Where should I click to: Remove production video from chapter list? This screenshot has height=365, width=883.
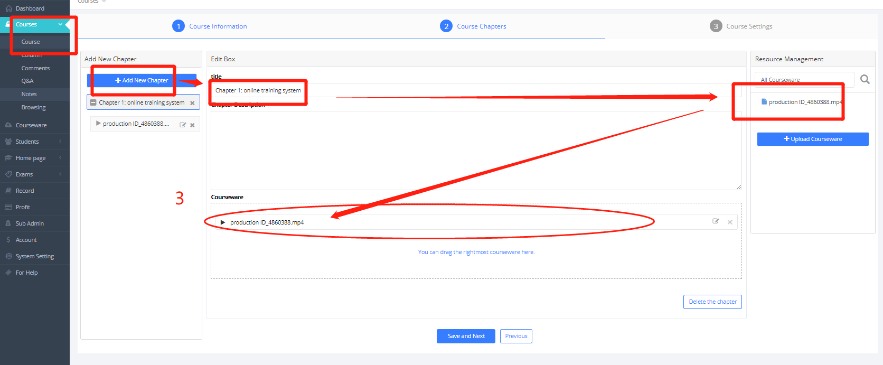(192, 125)
